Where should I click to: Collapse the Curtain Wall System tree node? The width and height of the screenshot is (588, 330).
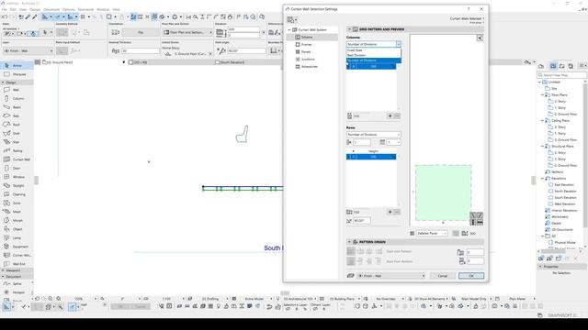pyautogui.click(x=289, y=29)
